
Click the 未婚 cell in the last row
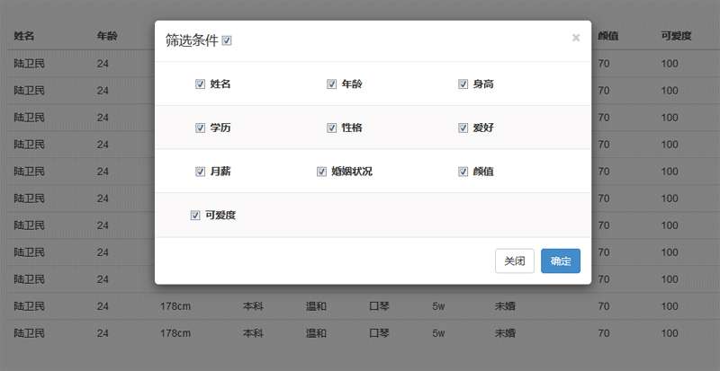pyautogui.click(x=504, y=332)
